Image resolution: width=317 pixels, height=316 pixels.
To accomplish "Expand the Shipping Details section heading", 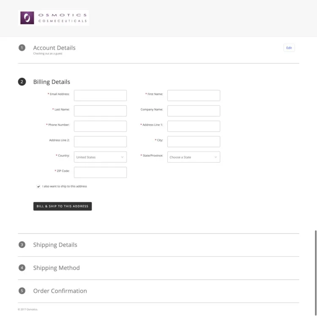I will pos(55,245).
